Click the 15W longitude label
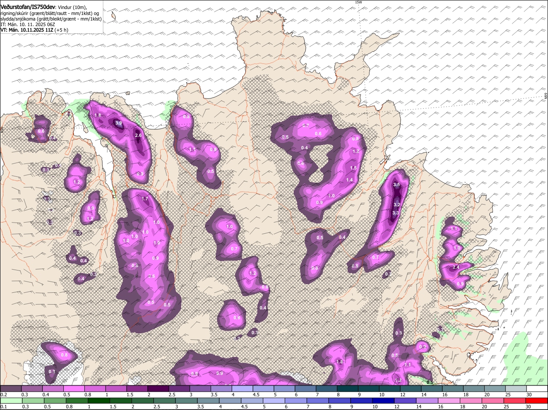Image resolution: width=548 pixels, height=410 pixels. [x=358, y=3]
